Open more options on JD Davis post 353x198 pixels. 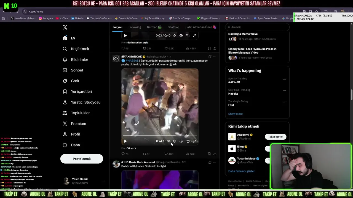(215, 162)
